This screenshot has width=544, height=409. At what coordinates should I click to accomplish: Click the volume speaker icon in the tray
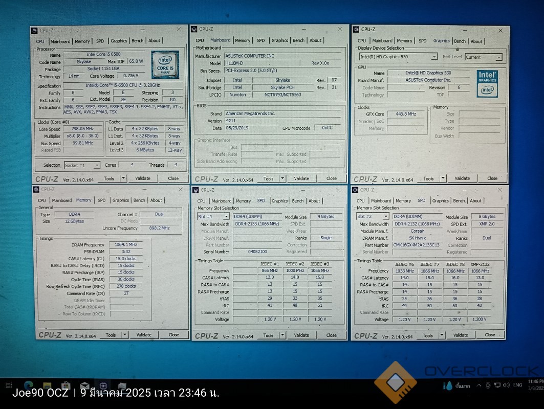point(506,385)
